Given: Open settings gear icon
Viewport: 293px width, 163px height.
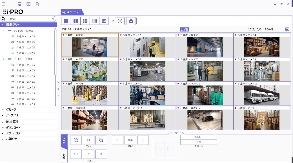Looking at the screenshot, I should tap(28, 4).
